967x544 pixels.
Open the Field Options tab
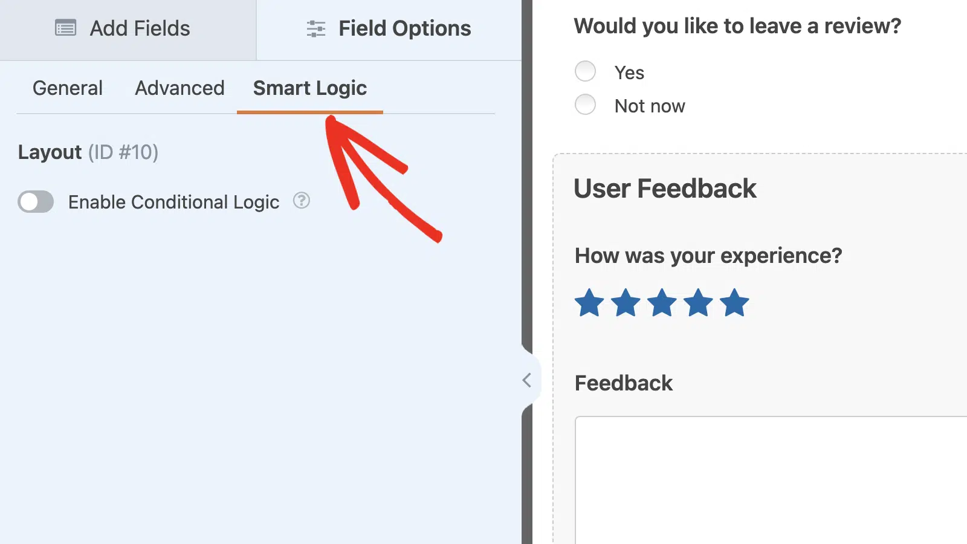pyautogui.click(x=389, y=30)
